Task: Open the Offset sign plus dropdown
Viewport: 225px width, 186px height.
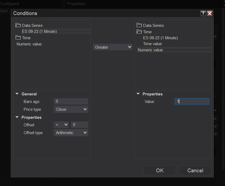Action: 61,125
